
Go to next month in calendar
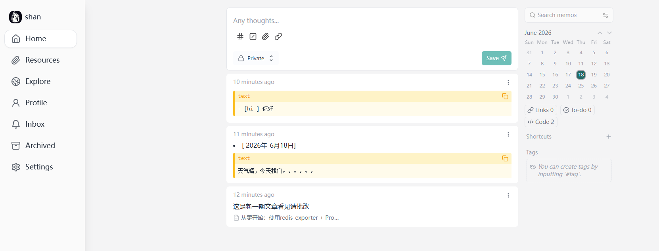click(609, 33)
